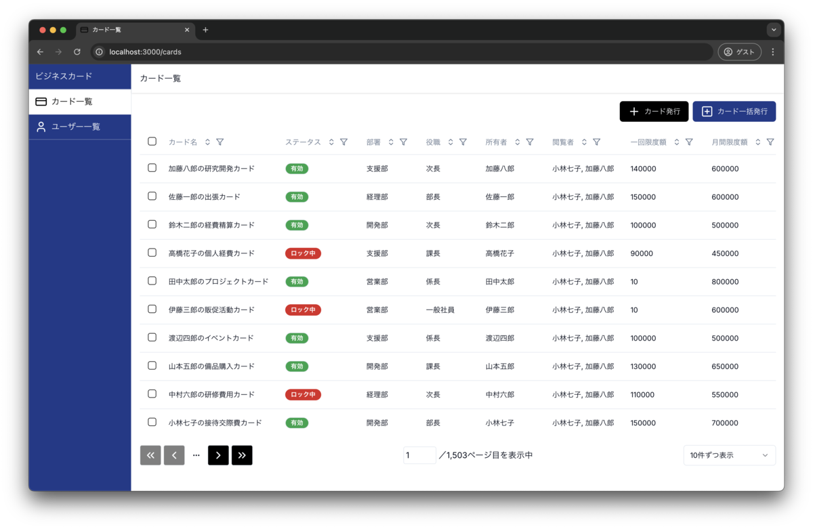Open browser three-dot menu
Screen dimensions: 813x529
coord(773,52)
